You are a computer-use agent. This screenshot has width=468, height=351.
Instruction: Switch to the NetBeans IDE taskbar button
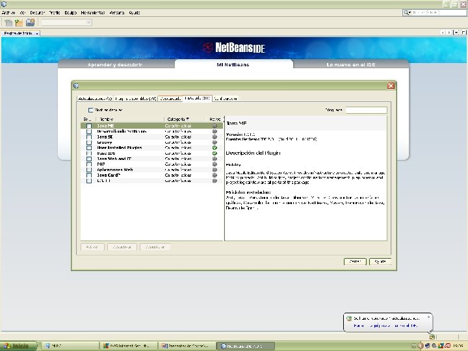click(245, 346)
